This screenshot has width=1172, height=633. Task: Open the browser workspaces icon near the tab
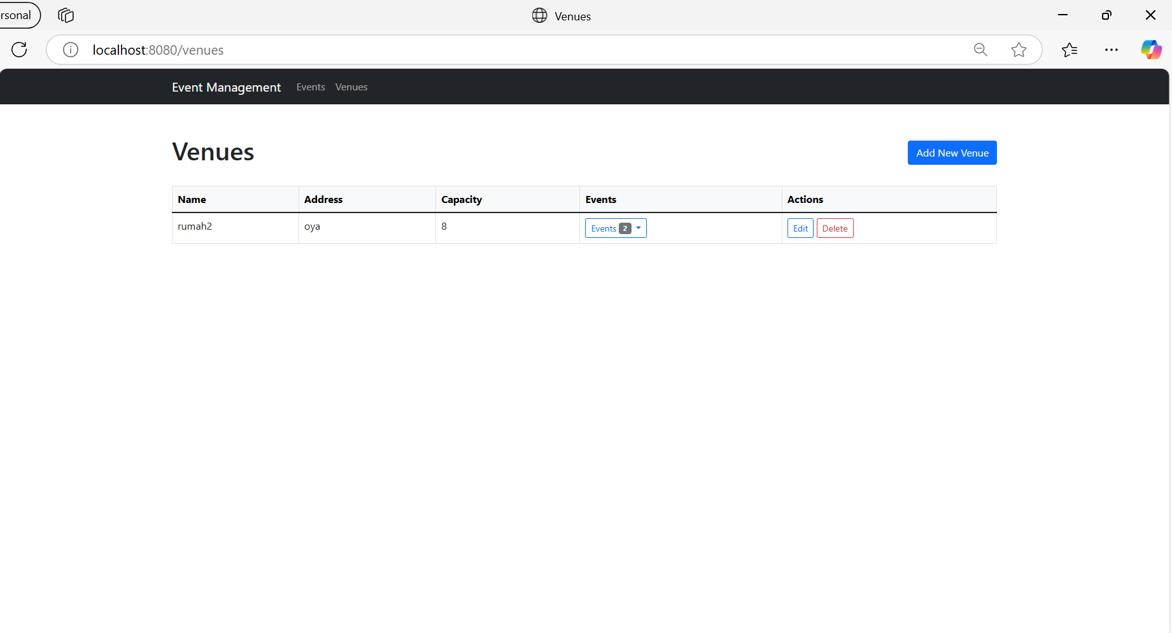tap(66, 15)
